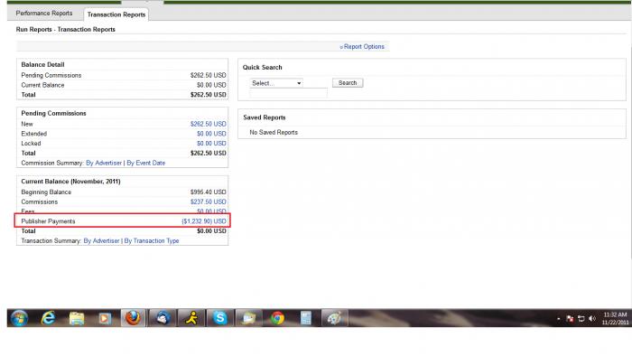The image size is (632, 356).
Task: Open New pending commissions $262.50 USD link
Action: [x=208, y=124]
